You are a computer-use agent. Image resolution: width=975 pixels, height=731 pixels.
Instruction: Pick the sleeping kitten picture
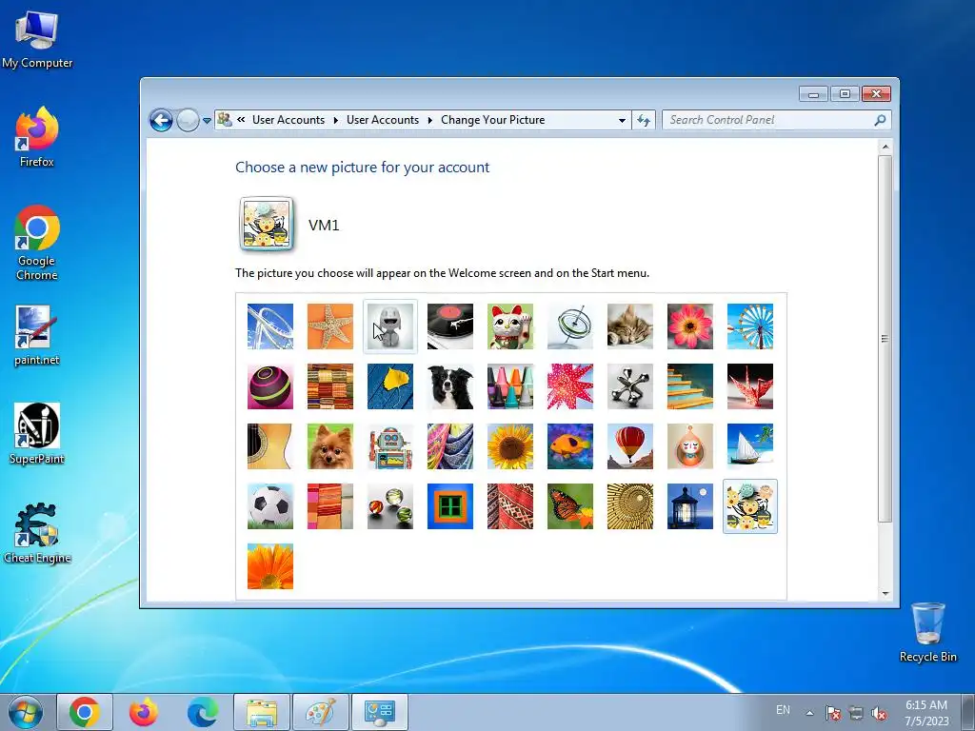tap(630, 326)
